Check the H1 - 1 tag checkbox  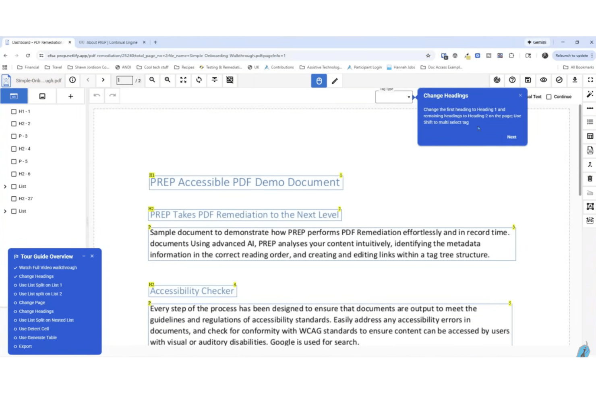point(14,111)
